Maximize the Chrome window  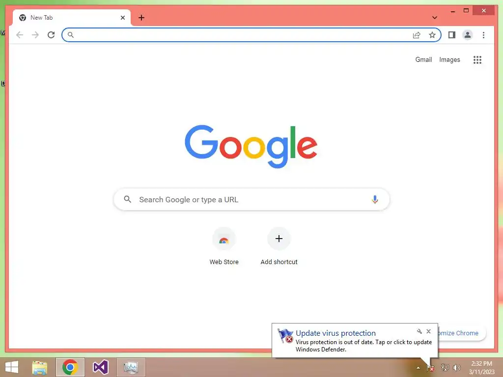tap(466, 11)
